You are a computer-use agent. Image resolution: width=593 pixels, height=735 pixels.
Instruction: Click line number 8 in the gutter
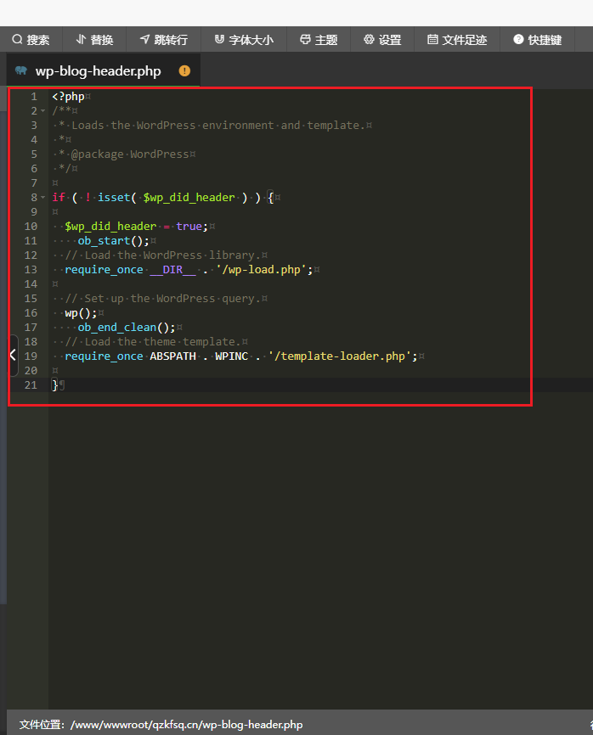[x=33, y=198]
